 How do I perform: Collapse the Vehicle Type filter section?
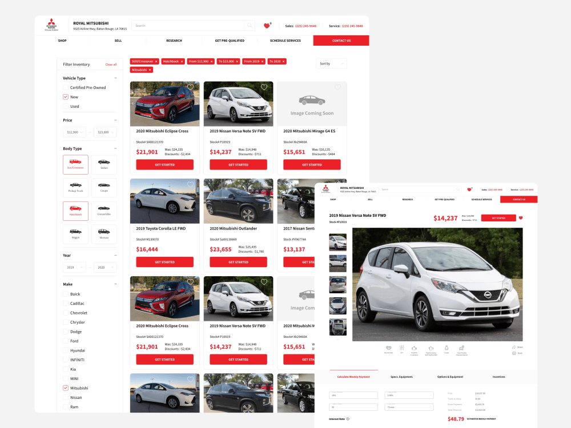(x=115, y=78)
